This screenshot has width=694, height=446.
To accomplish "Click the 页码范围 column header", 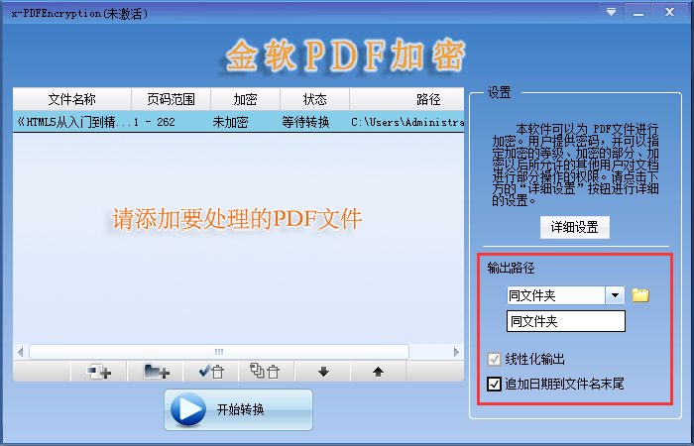I will 171,99.
